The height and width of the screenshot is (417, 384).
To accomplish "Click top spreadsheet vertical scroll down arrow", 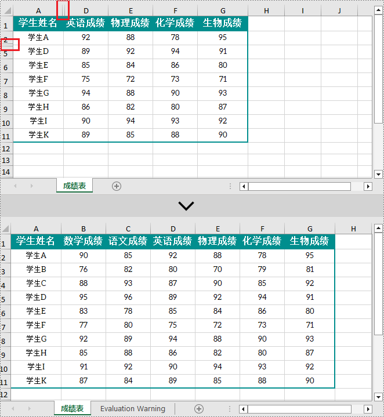I will (x=378, y=175).
